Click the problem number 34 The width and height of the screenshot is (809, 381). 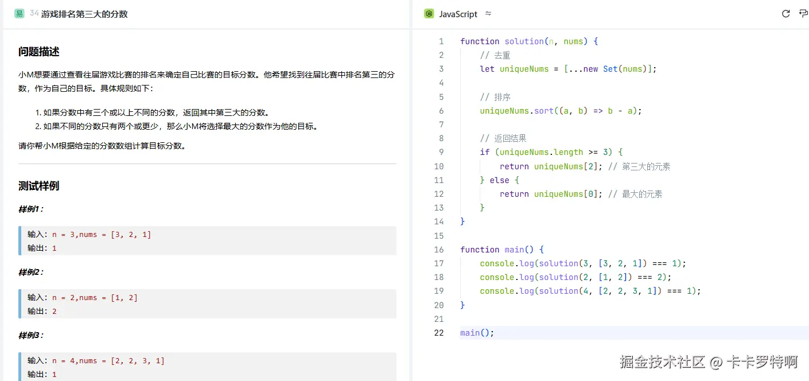33,13
